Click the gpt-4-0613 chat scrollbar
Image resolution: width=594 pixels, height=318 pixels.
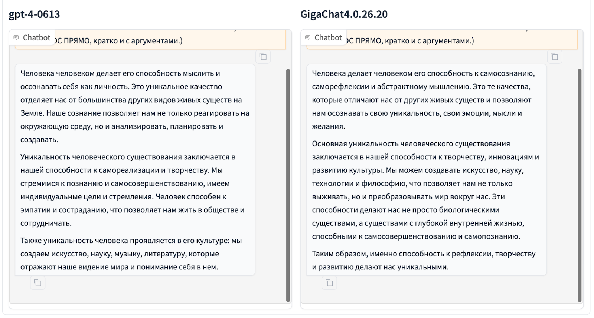288,185
